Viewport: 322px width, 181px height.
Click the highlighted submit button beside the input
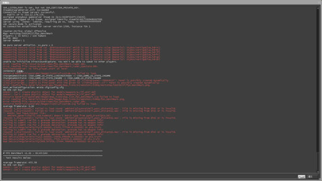coord(301,177)
